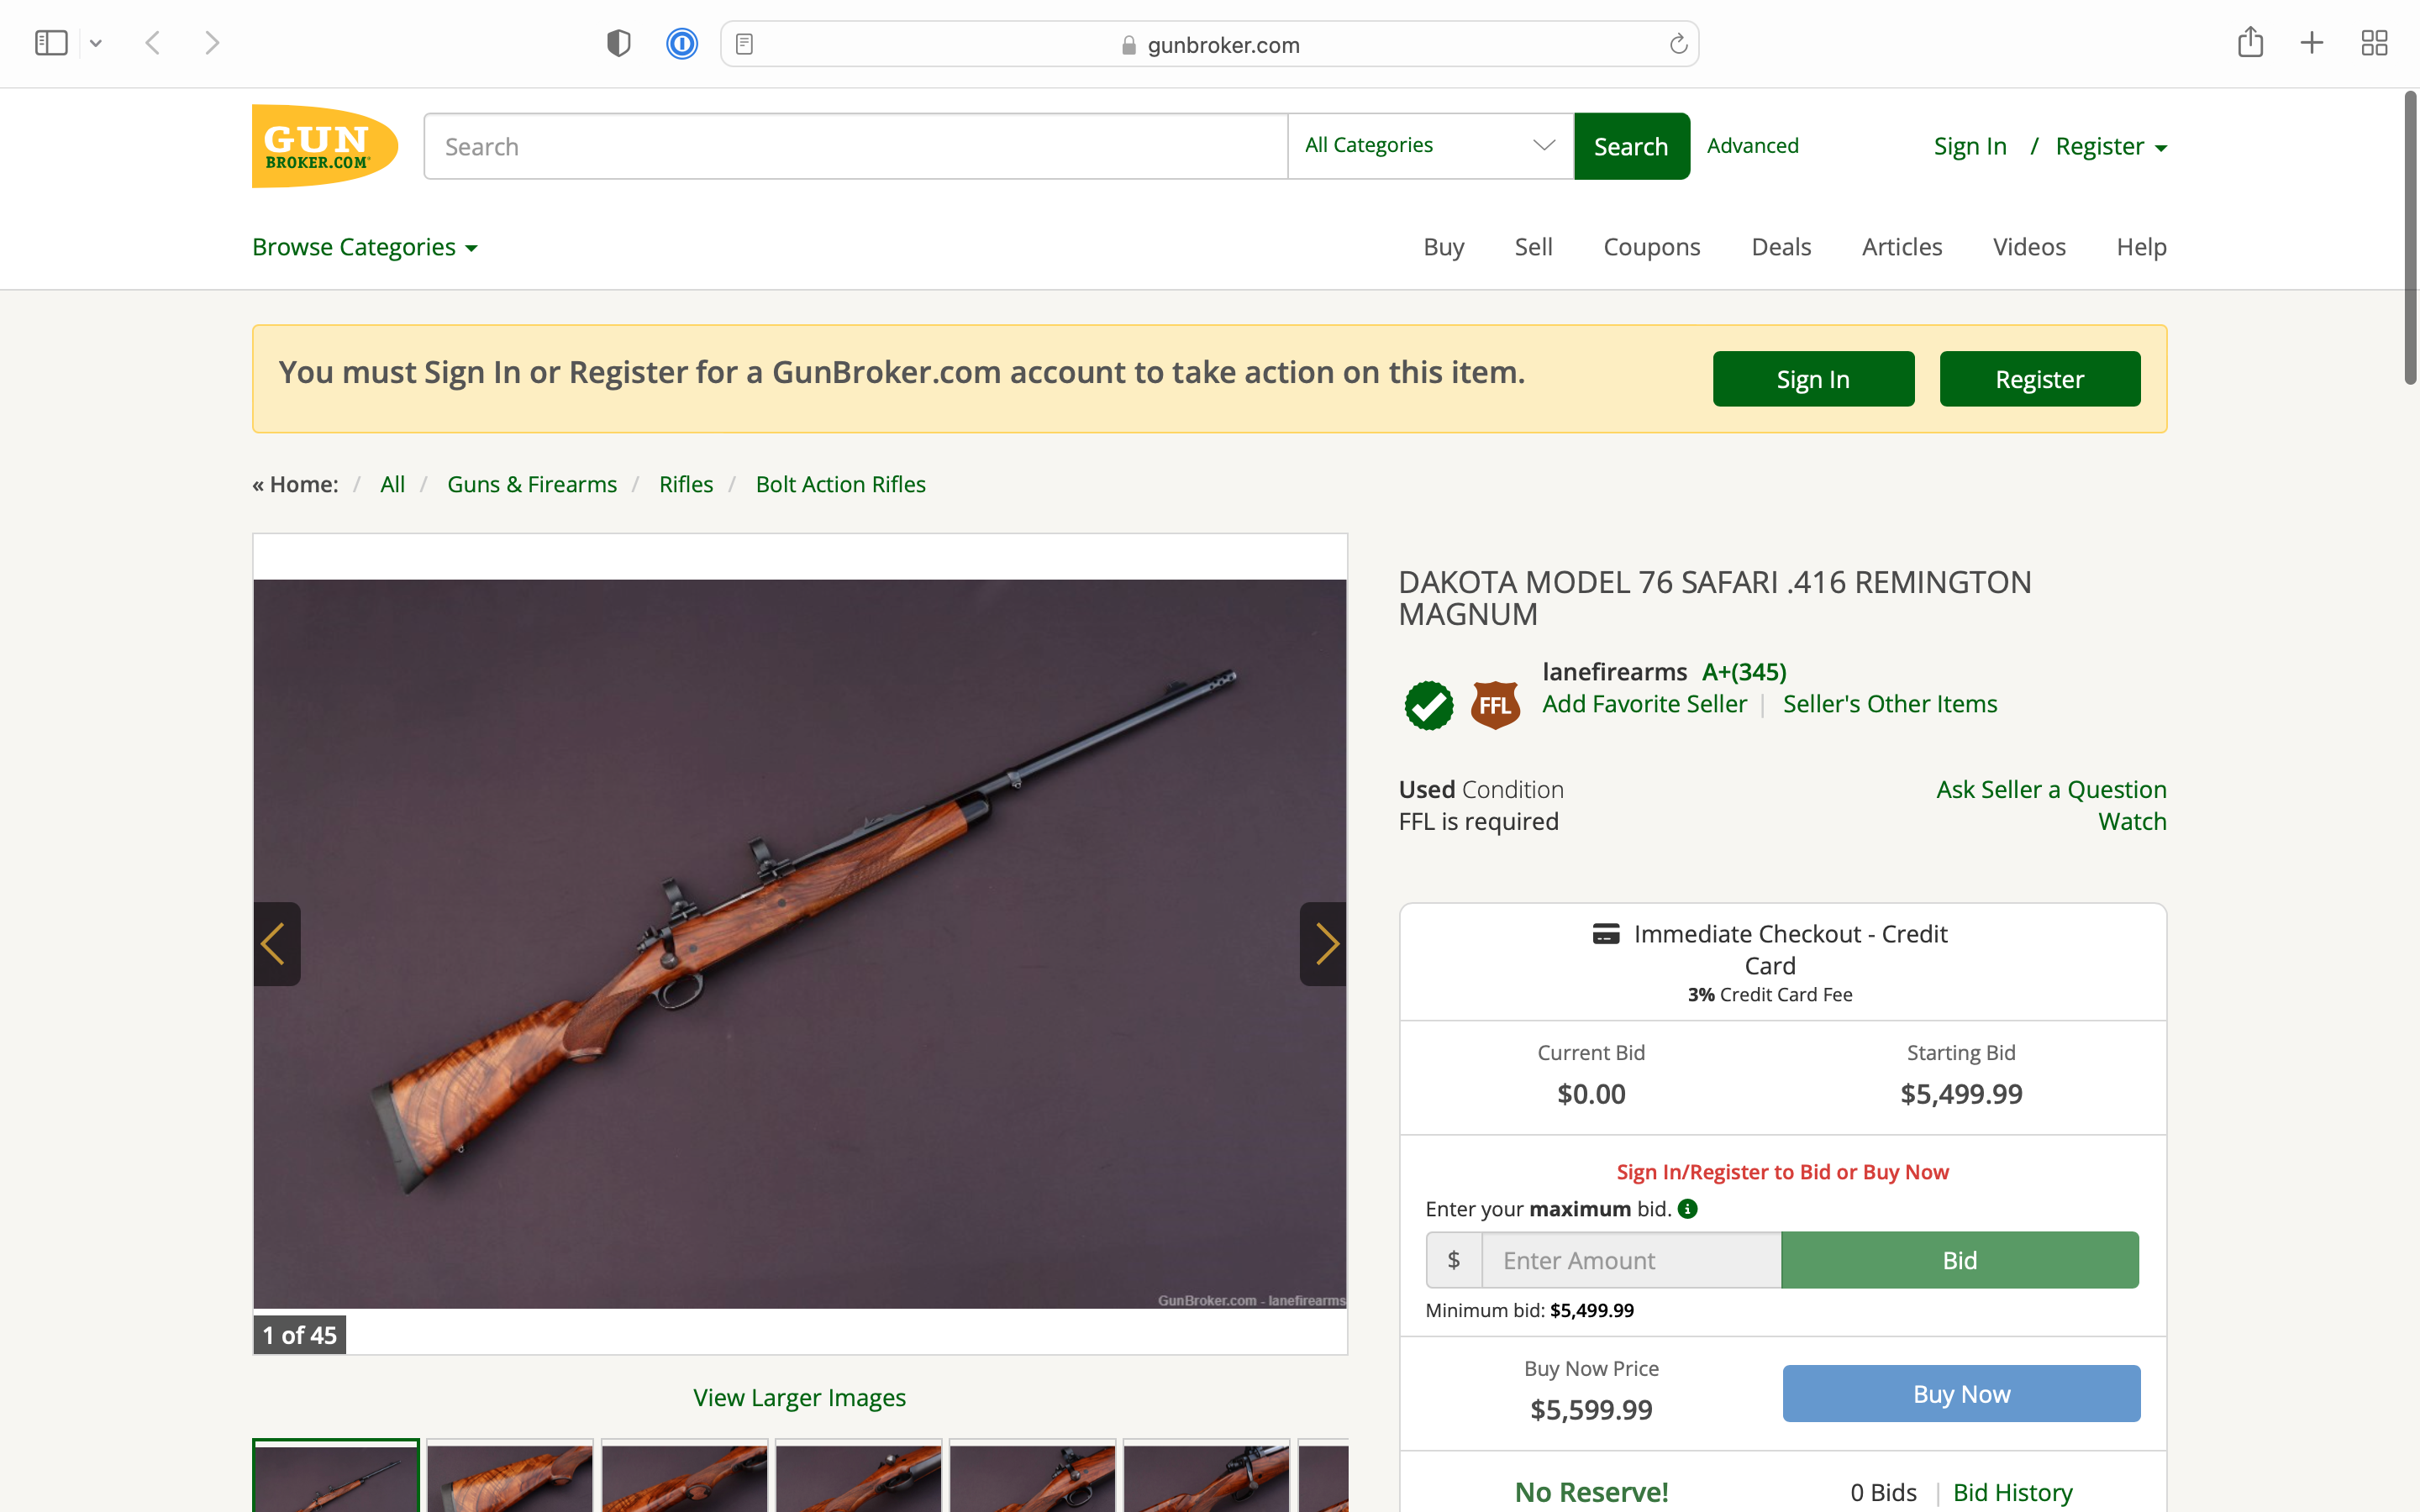
Task: Show tab overview grid icon
Action: point(2374,43)
